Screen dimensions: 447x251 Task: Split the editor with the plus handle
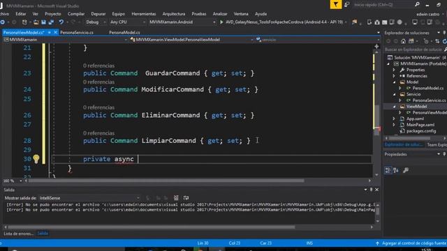click(376, 46)
